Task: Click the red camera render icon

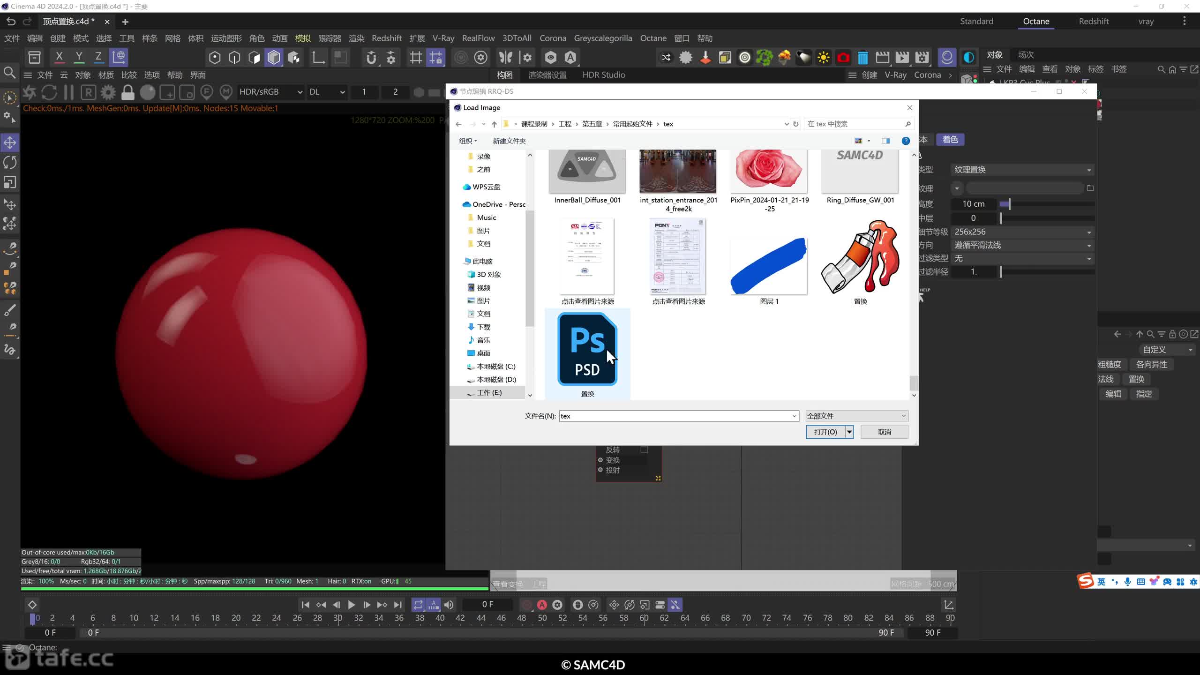Action: pos(843,57)
